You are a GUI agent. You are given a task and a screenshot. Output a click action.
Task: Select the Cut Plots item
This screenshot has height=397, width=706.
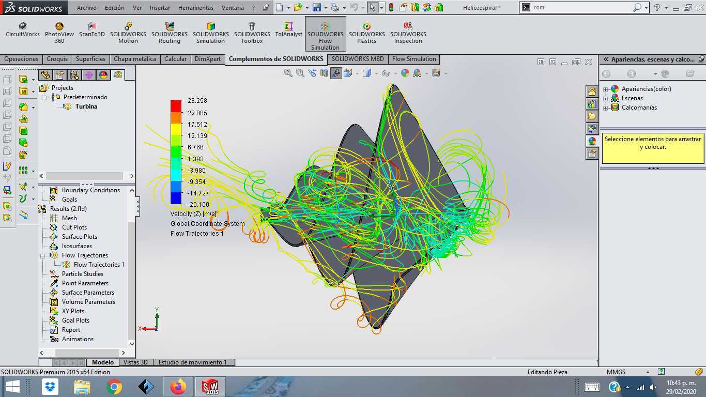[x=74, y=227]
